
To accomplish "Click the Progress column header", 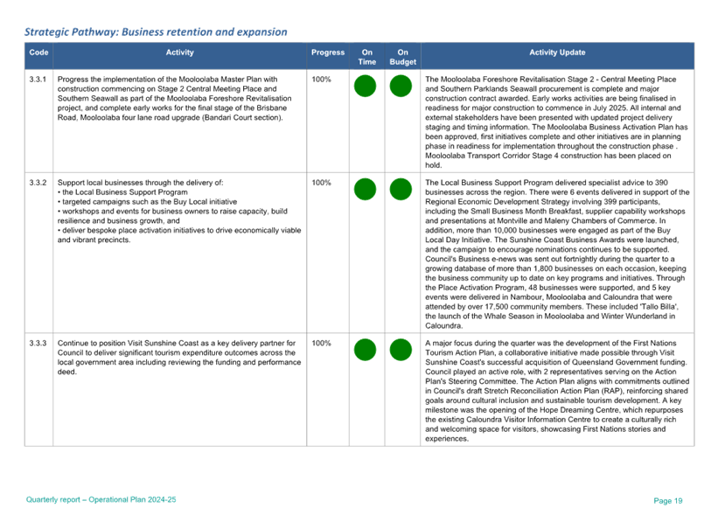I will [x=328, y=53].
